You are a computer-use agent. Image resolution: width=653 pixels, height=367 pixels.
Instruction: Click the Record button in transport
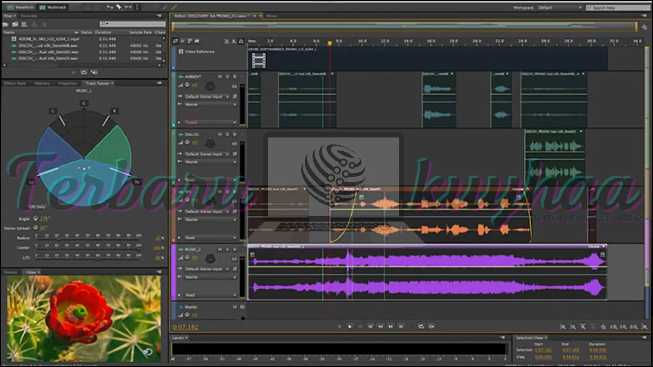pyautogui.click(x=411, y=326)
